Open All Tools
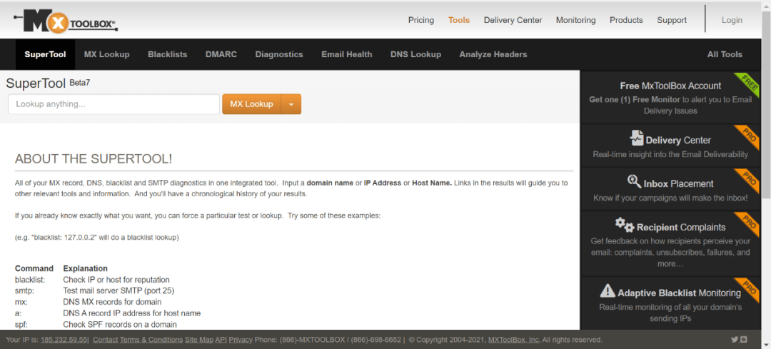Screen dimensions: 771x349 coord(725,54)
